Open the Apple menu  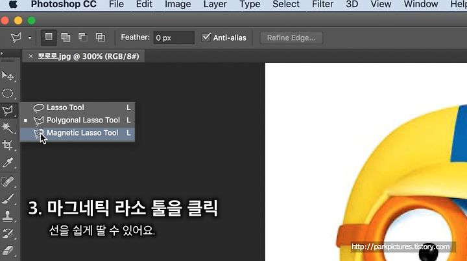pos(13,5)
